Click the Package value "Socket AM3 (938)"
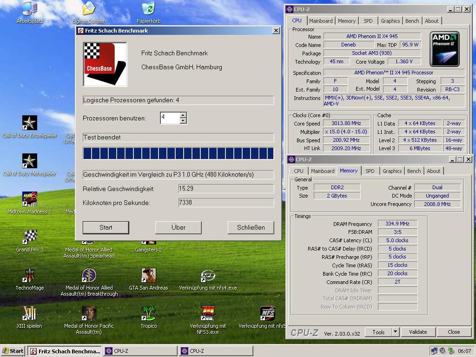 372,53
